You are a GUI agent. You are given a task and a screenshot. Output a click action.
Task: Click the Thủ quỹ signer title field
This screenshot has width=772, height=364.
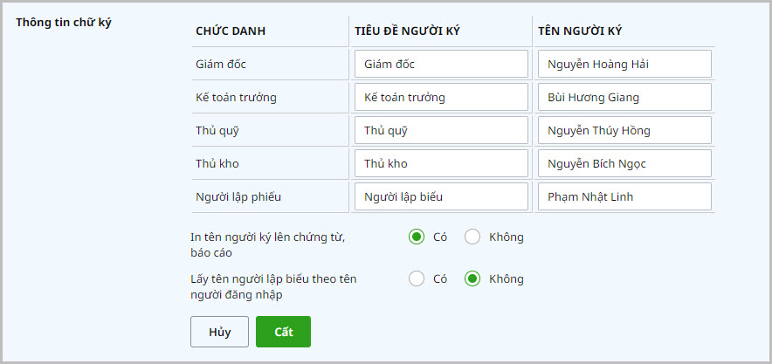[441, 130]
